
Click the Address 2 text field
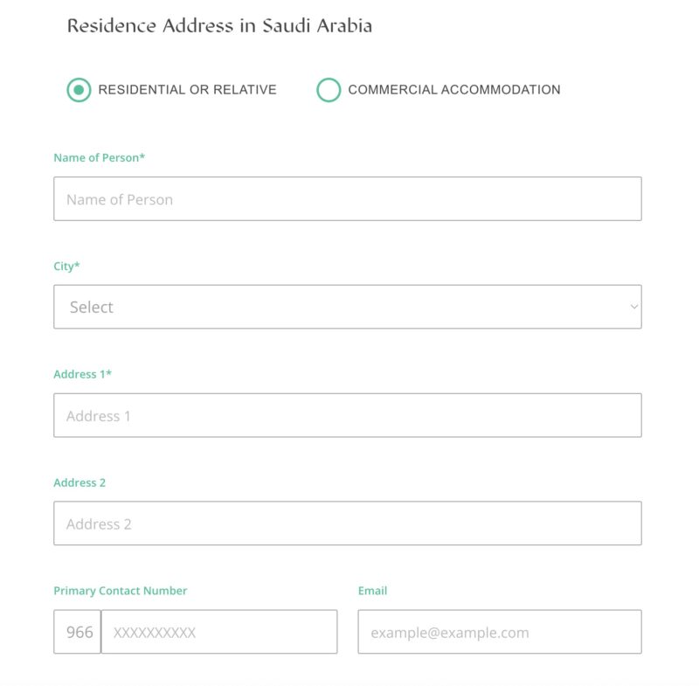pos(347,523)
